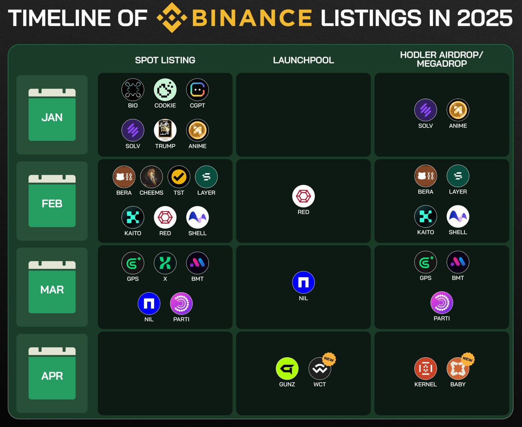The image size is (522, 427).
Task: Click the SHELL icon in February spot listing
Action: [197, 218]
